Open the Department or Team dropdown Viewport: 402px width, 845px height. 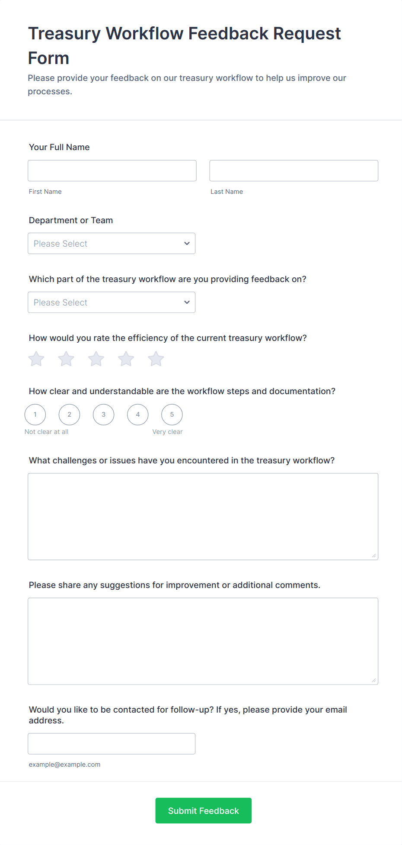pyautogui.click(x=112, y=244)
